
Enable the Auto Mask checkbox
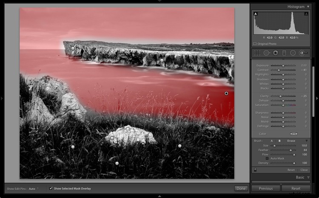(x=267, y=158)
